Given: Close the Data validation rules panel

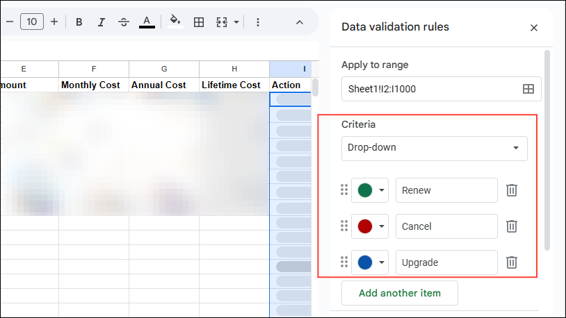Looking at the screenshot, I should (x=534, y=28).
